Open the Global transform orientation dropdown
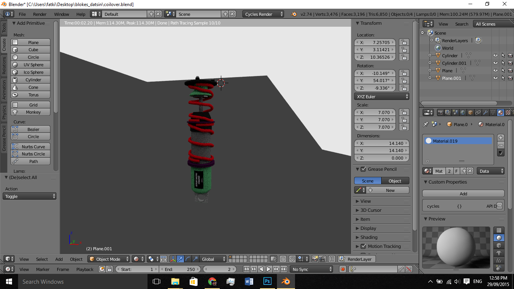514x289 pixels. coord(213,259)
